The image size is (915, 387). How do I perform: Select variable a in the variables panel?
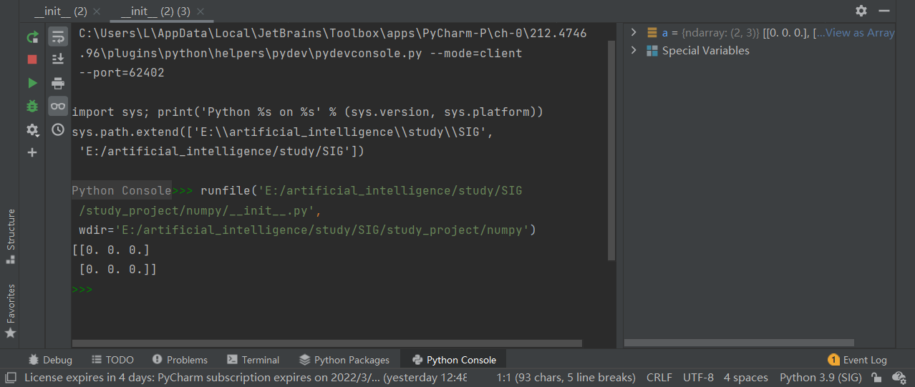pos(759,32)
